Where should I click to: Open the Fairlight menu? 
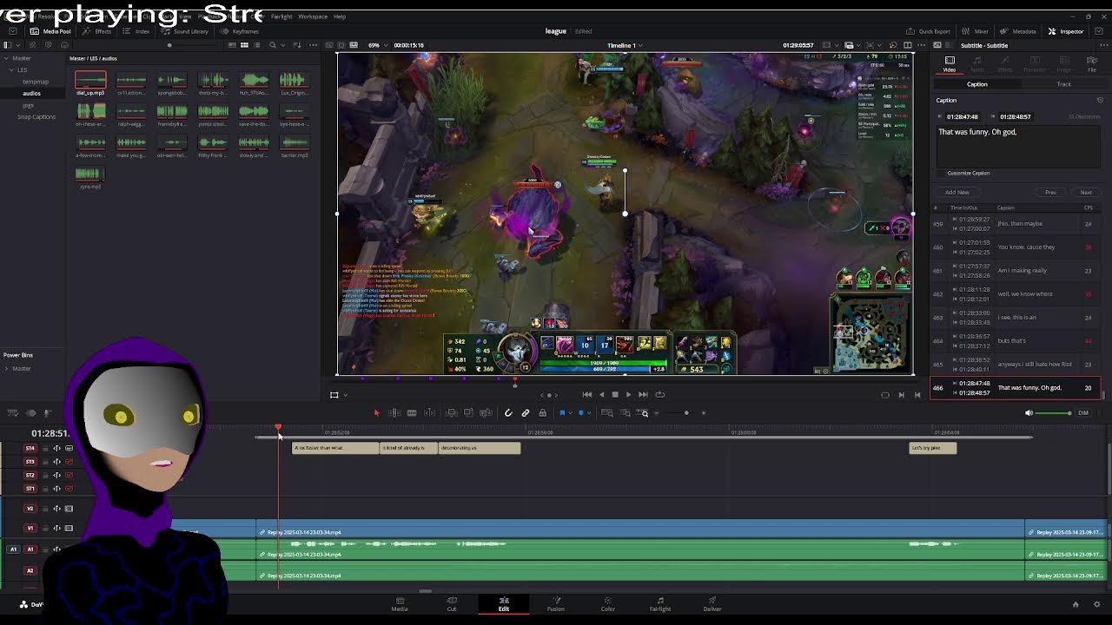pyautogui.click(x=281, y=16)
